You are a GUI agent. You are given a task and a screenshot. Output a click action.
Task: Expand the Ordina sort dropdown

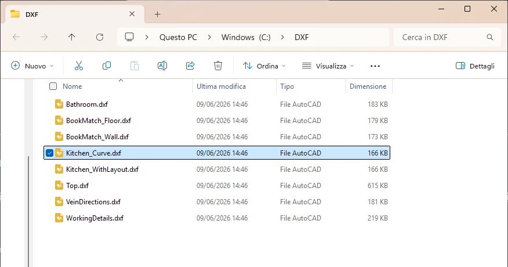tap(264, 66)
